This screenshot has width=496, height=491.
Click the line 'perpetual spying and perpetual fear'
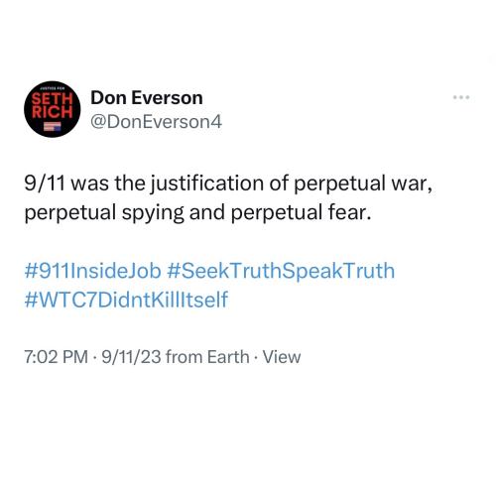pos(197,212)
